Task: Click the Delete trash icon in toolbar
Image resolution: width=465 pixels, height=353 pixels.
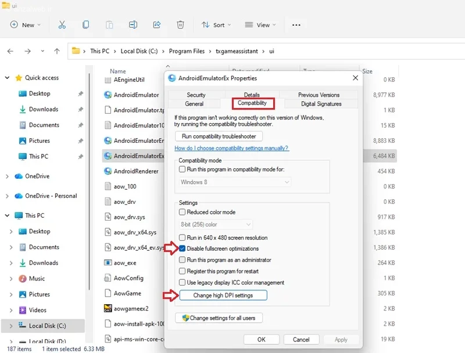Action: [x=181, y=25]
